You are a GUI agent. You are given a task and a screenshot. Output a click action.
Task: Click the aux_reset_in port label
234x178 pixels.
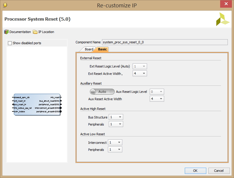(20, 104)
